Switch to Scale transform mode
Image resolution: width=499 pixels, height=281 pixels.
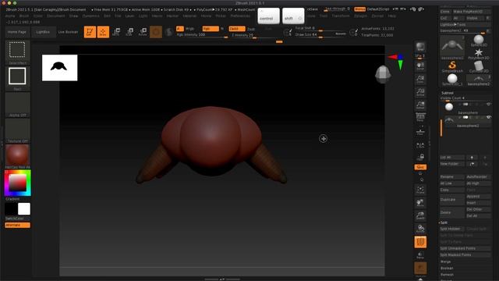tap(129, 32)
